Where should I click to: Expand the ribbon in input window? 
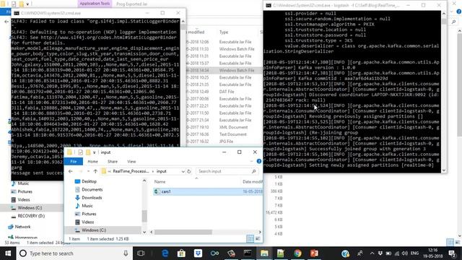[251, 161]
